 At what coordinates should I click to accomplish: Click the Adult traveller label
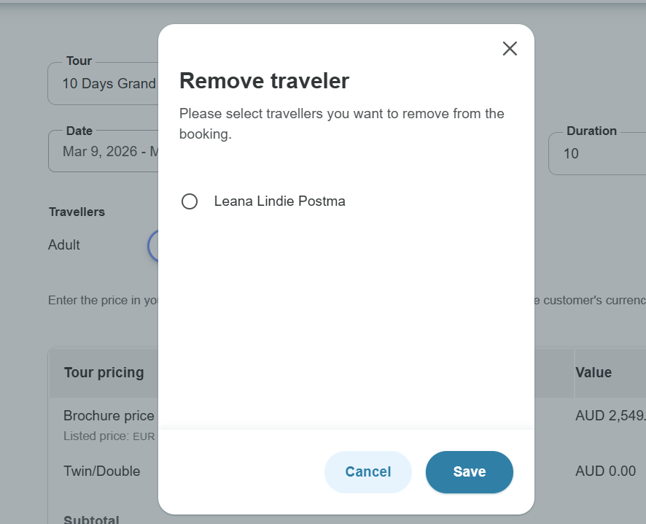tap(64, 245)
